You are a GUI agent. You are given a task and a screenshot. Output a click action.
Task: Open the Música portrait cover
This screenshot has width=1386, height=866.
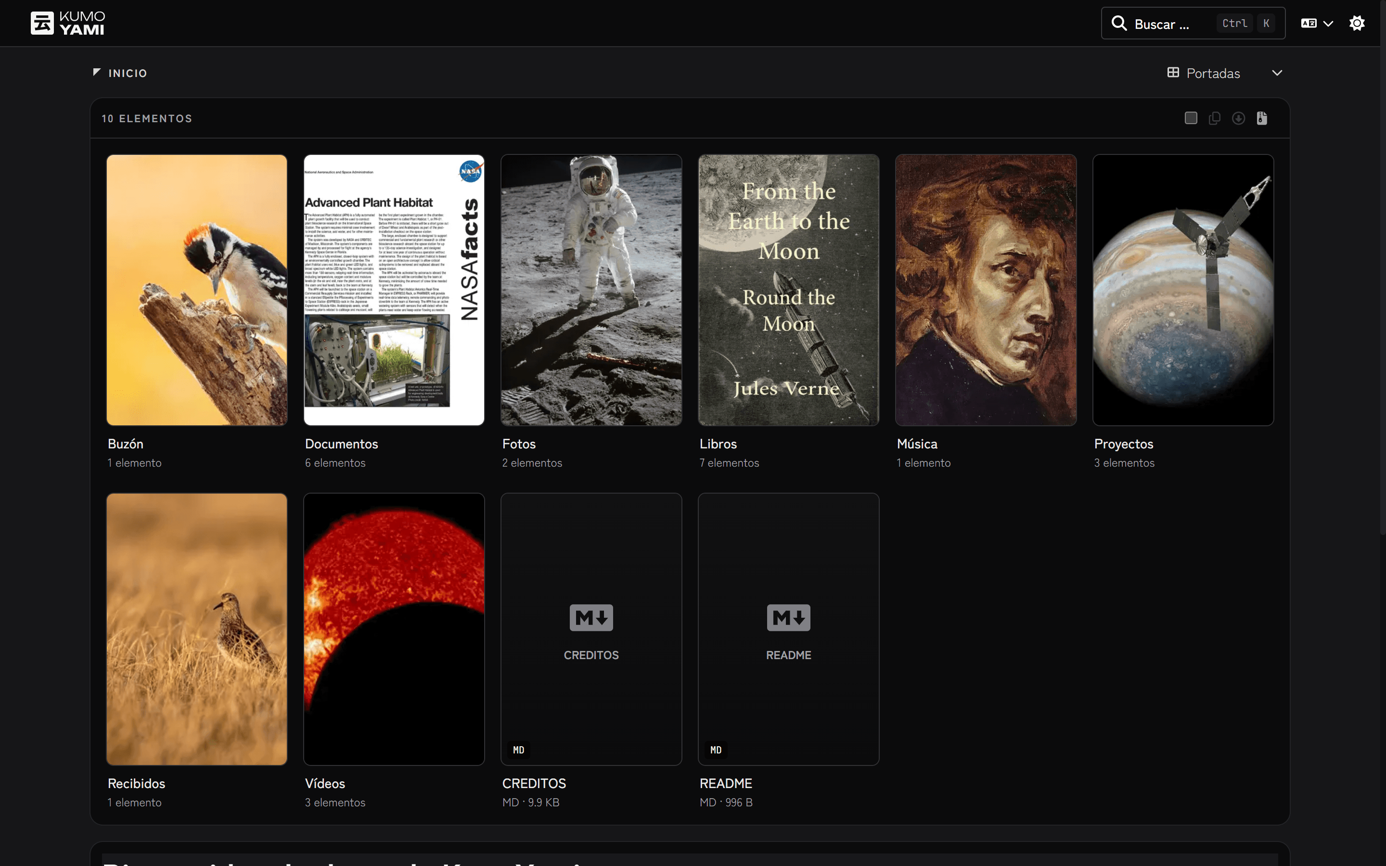click(x=986, y=290)
